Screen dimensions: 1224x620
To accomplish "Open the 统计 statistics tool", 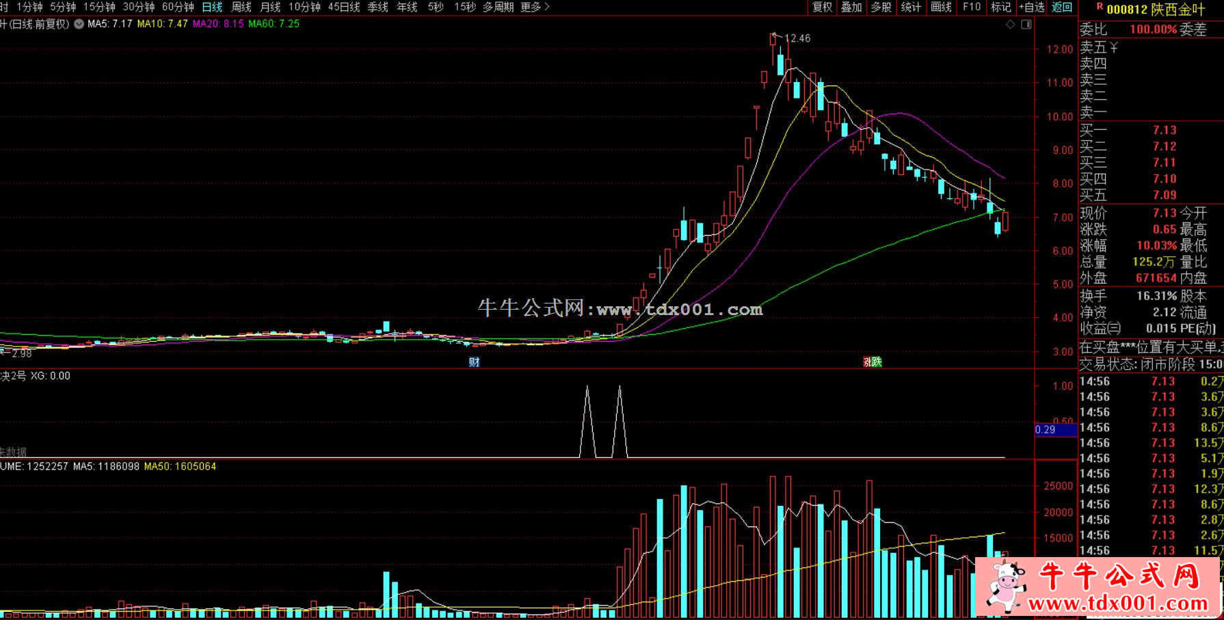I will tap(912, 7).
